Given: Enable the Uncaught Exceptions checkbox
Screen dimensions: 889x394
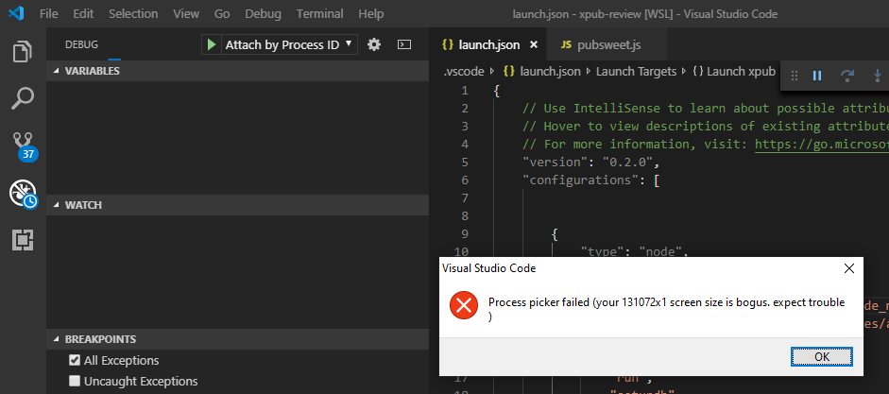Looking at the screenshot, I should tap(75, 381).
